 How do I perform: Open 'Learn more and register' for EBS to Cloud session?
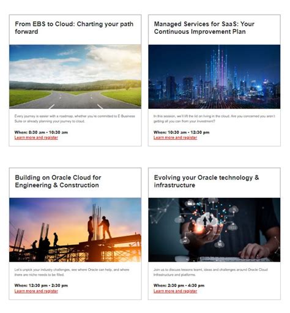click(36, 138)
